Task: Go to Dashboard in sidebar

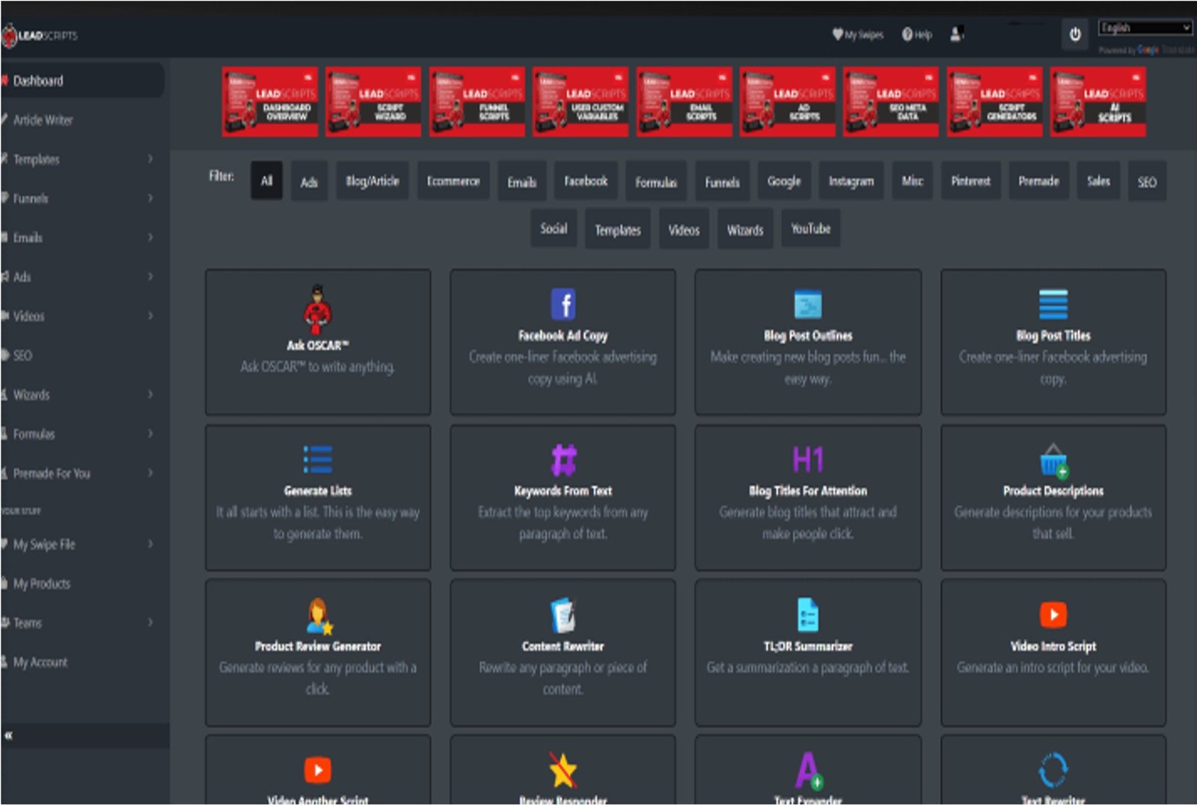Action: (81, 81)
